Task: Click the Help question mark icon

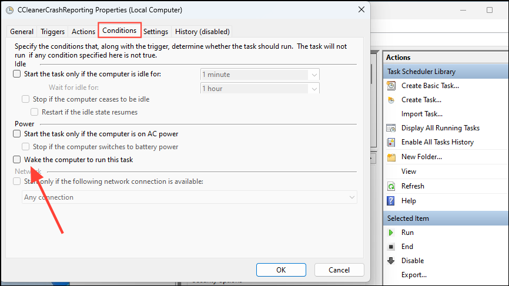Action: 391,201
